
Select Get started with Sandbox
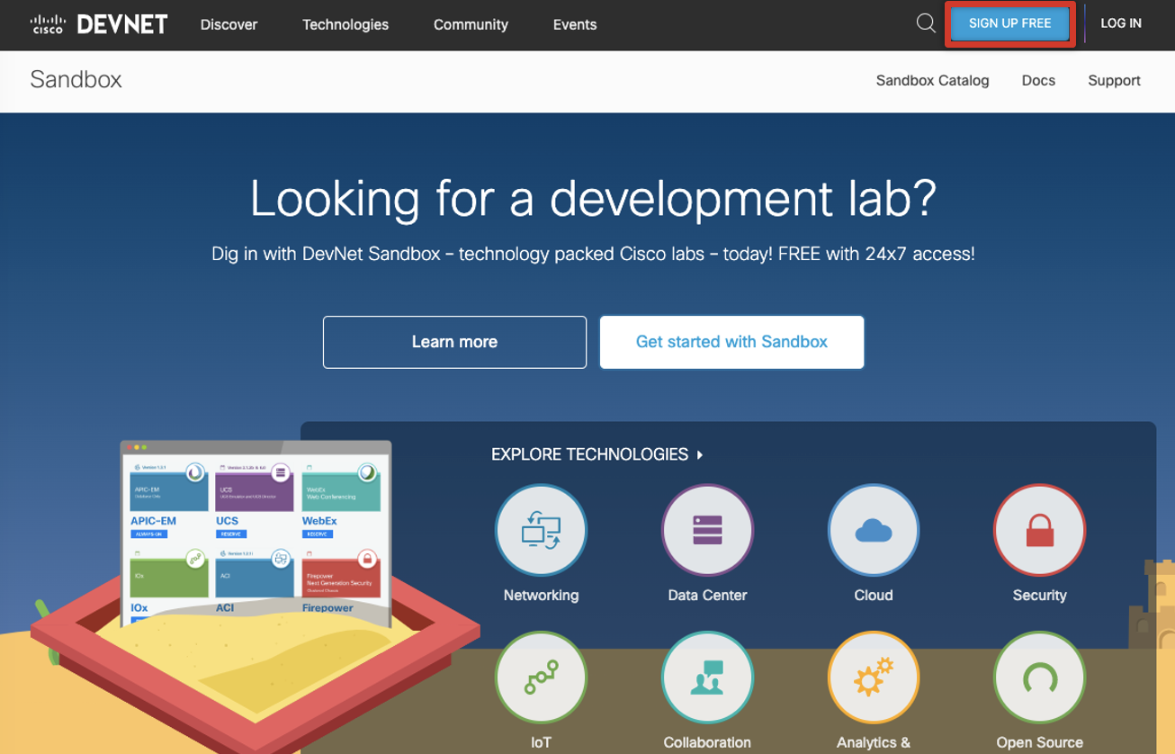coord(731,342)
